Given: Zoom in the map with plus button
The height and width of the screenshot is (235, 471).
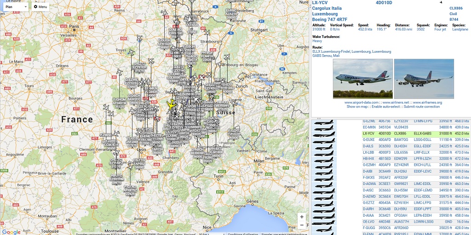Looking at the screenshot, I should point(302,217).
